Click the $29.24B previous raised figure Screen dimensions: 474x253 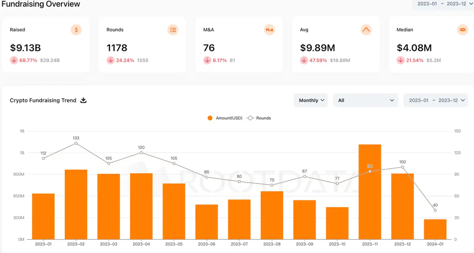coord(50,60)
